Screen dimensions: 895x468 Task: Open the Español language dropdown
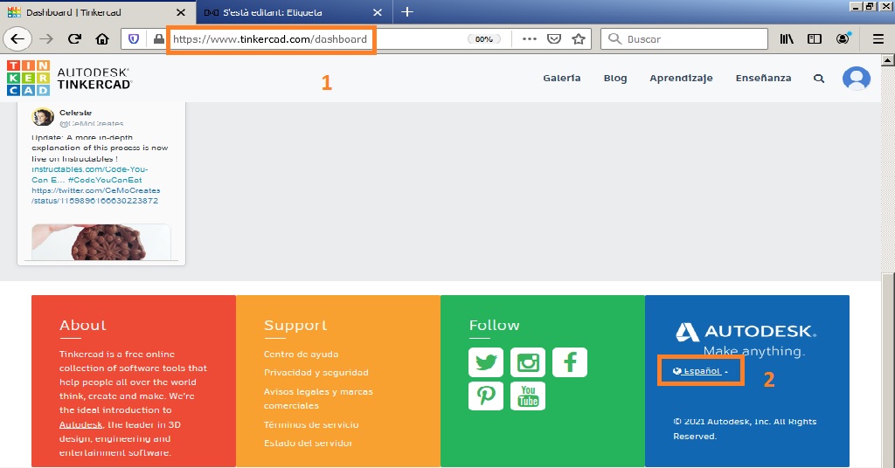700,371
